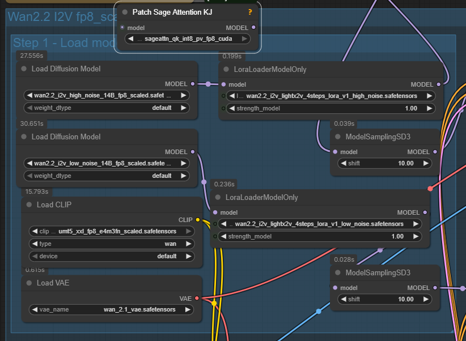Image resolution: width=466 pixels, height=341 pixels.
Task: Select the 'Step 1 - Load mod' group title
Action: point(64,43)
